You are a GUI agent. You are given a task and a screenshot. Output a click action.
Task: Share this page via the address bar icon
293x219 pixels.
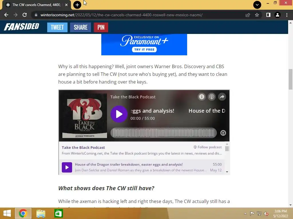tap(248, 15)
